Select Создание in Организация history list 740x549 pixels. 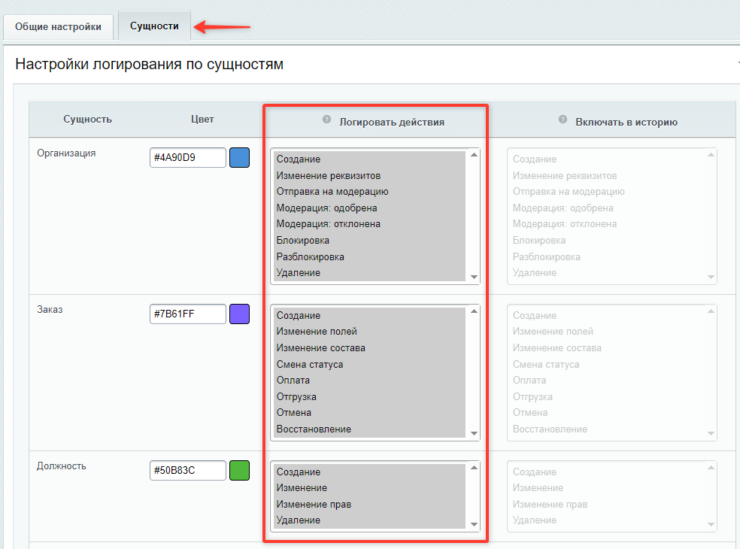(x=606, y=159)
